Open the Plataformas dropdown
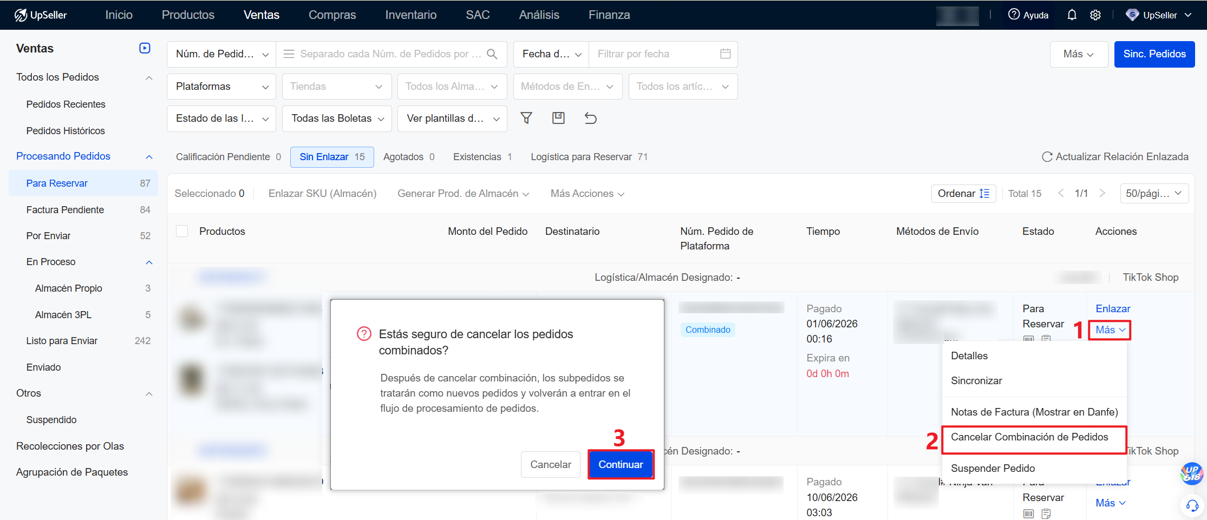The image size is (1207, 520). pos(221,87)
